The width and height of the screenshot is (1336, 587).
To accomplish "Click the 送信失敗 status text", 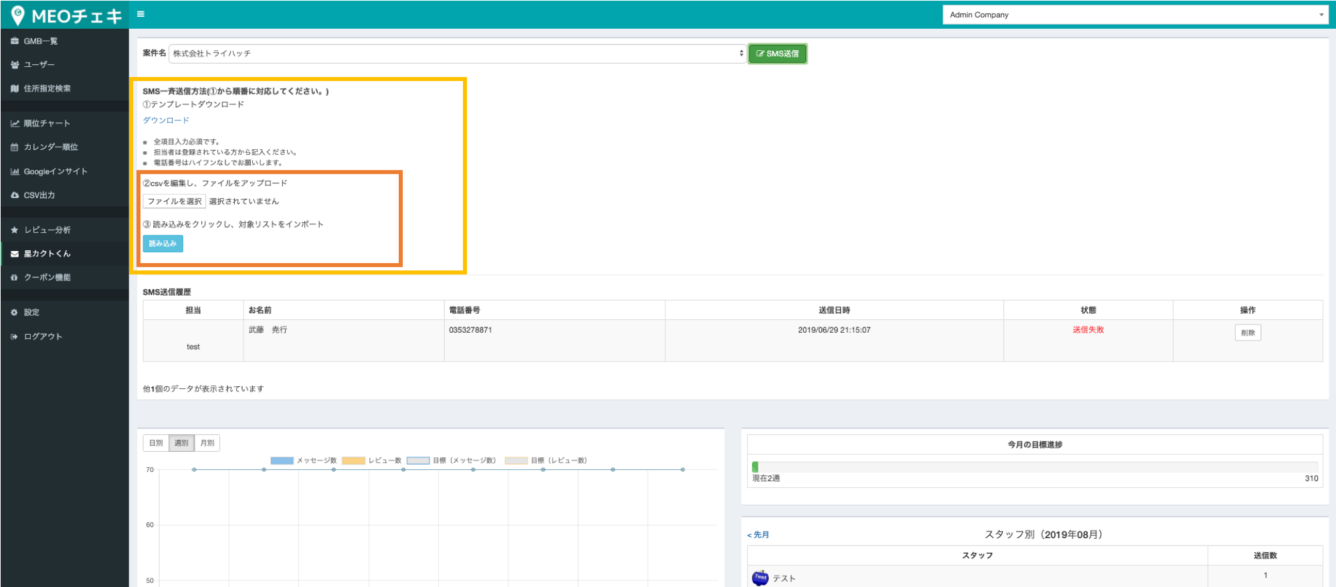I will pyautogui.click(x=1088, y=330).
